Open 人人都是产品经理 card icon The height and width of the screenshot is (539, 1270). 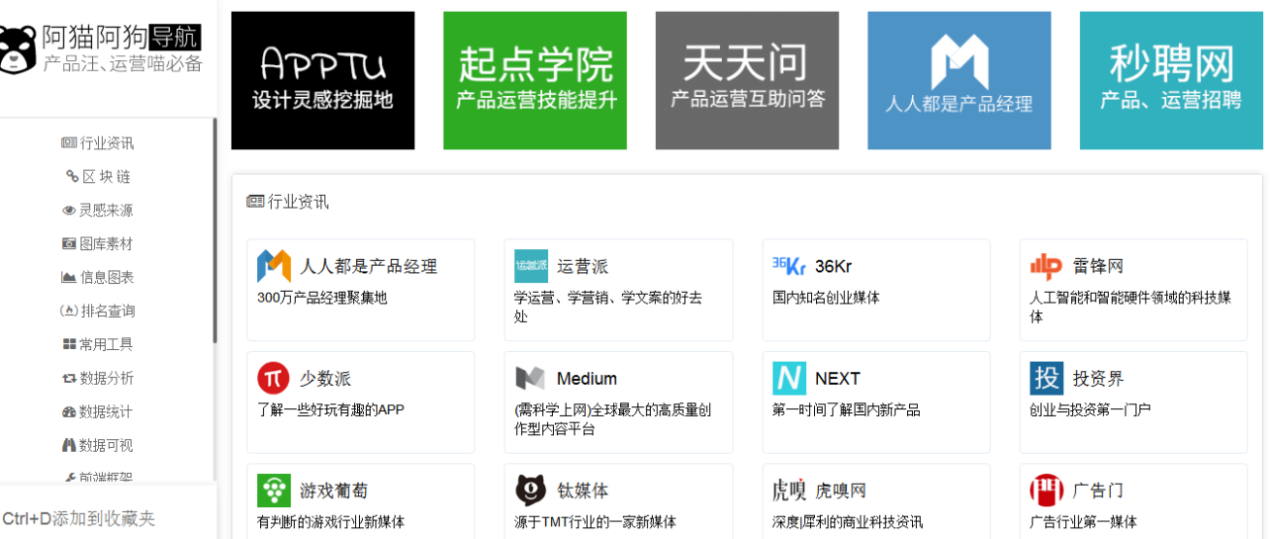pyautogui.click(x=274, y=266)
